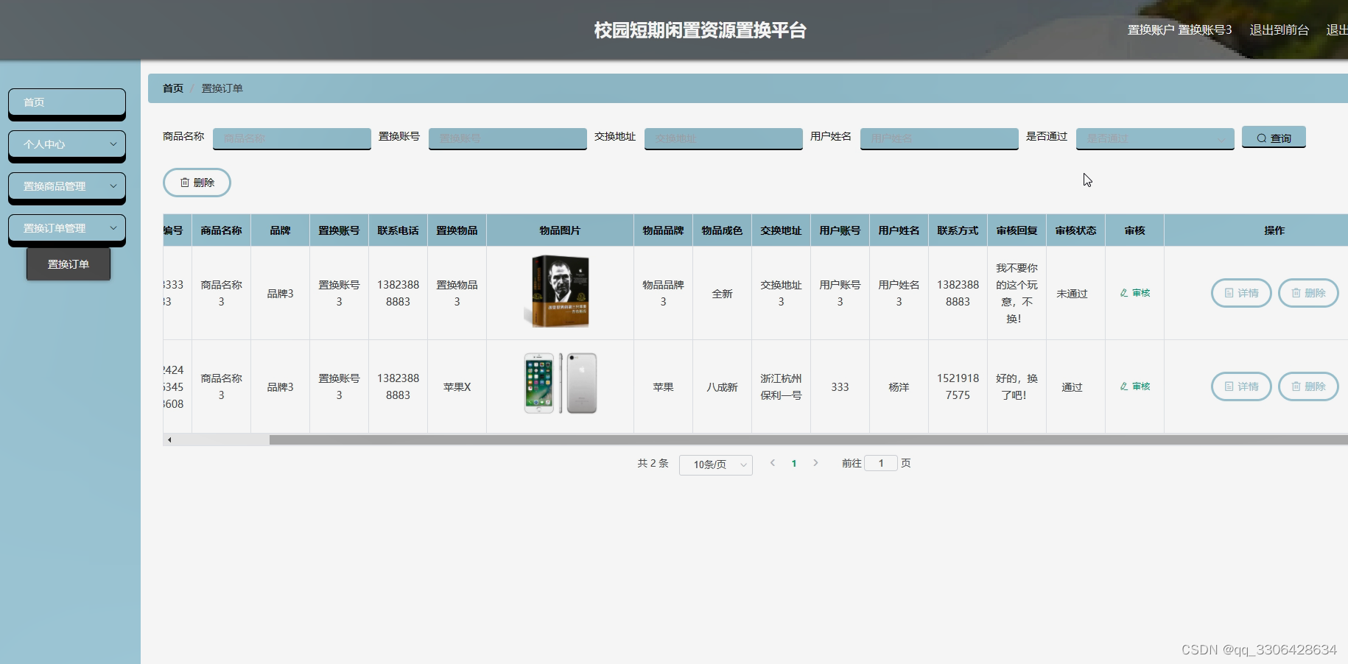Delete the 未通过 order row
Viewport: 1348px width, 664px height.
tap(1308, 293)
